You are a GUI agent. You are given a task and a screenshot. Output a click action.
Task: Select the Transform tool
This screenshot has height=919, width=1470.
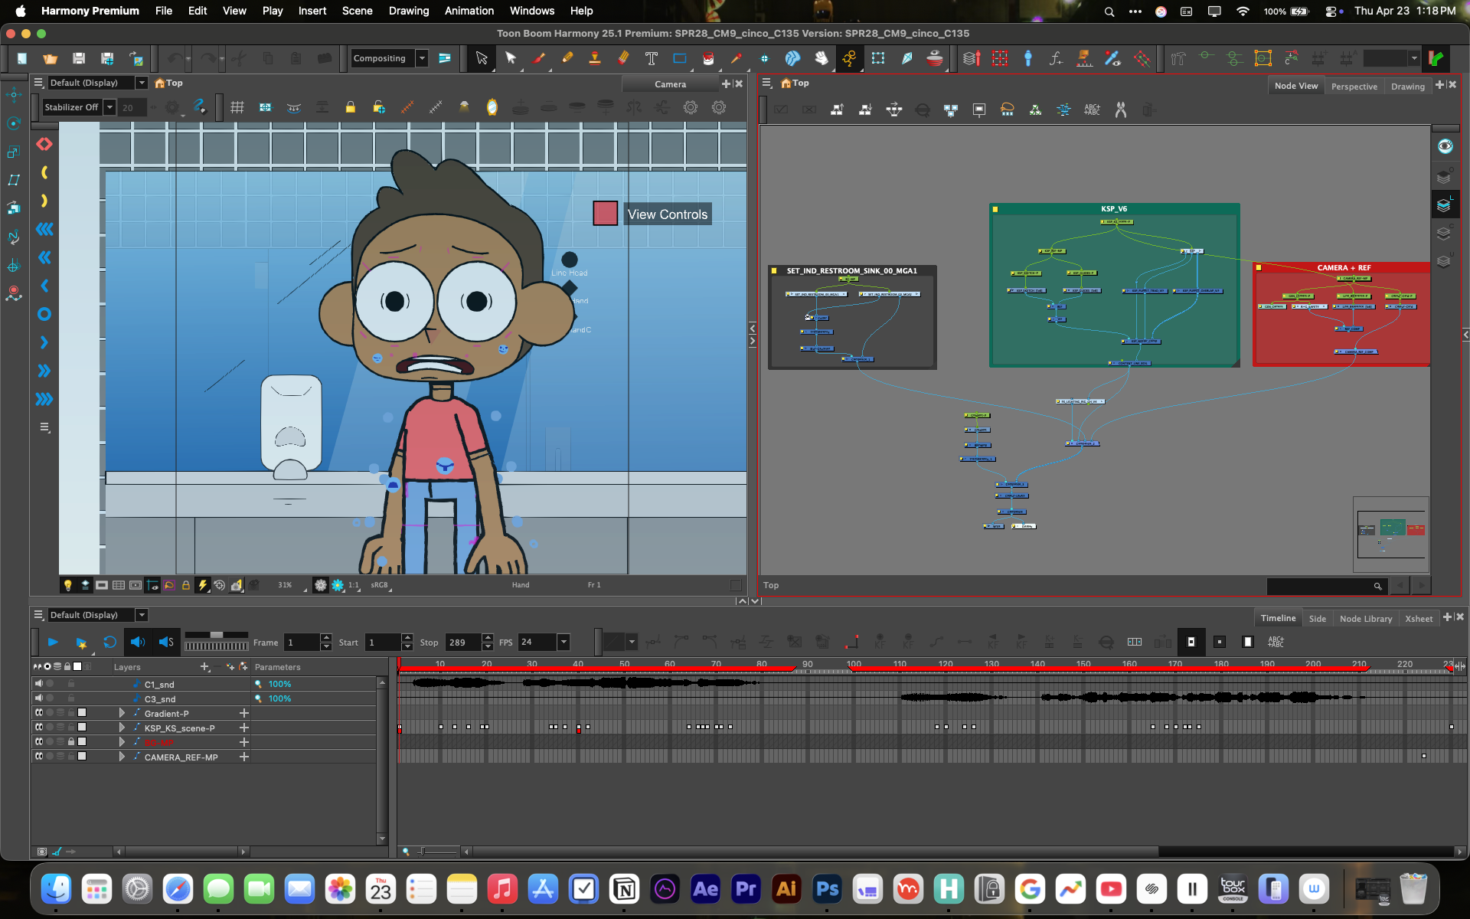tap(481, 58)
